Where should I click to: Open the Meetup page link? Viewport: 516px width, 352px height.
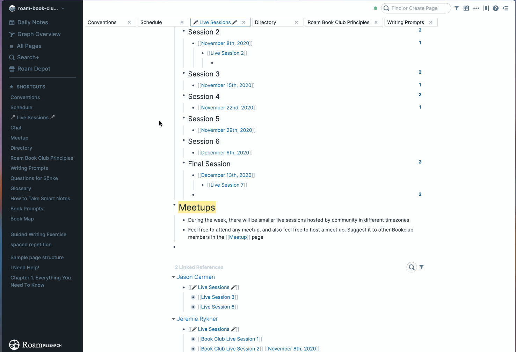pyautogui.click(x=238, y=237)
